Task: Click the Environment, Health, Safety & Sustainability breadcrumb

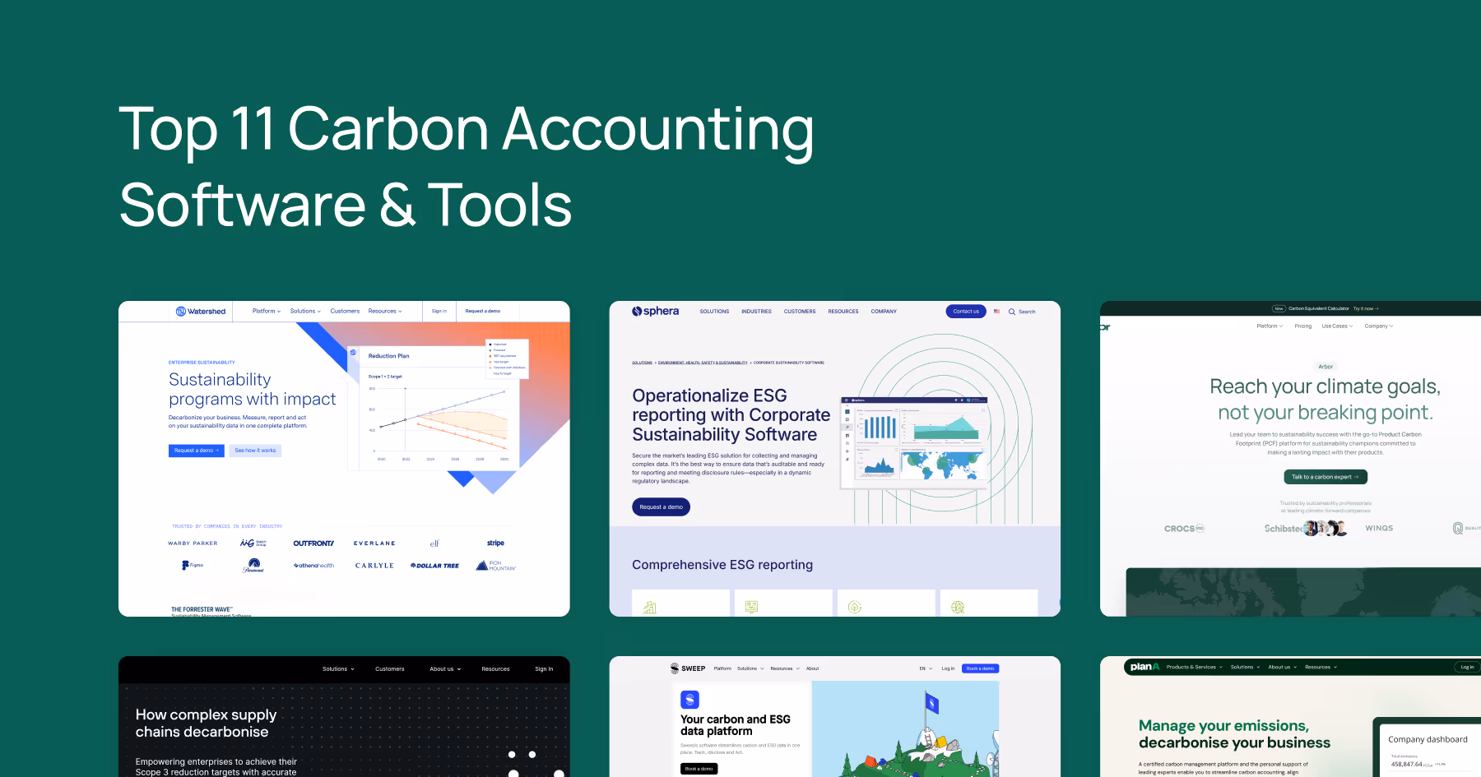Action: pyautogui.click(x=703, y=363)
